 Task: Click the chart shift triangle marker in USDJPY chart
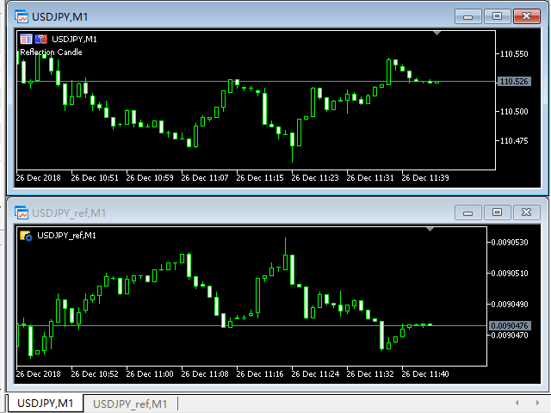click(x=437, y=33)
